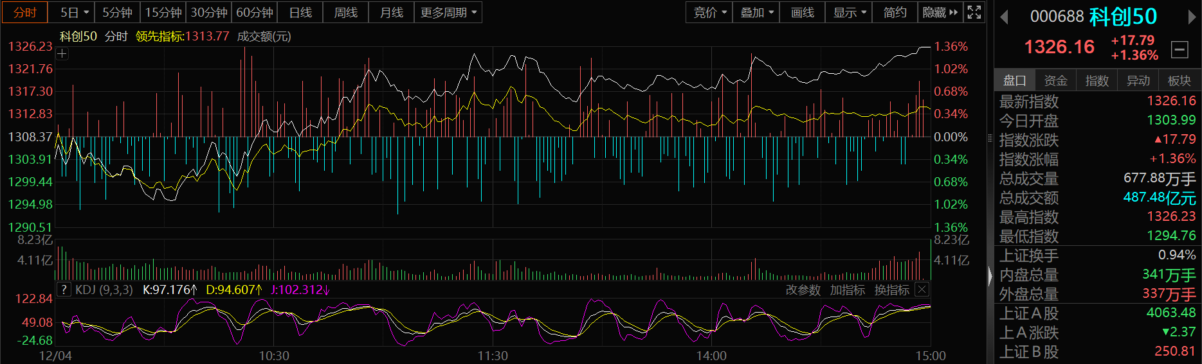The image size is (1202, 364).
Task: Collapse the right panel via splitter arrow
Action: coord(990,276)
